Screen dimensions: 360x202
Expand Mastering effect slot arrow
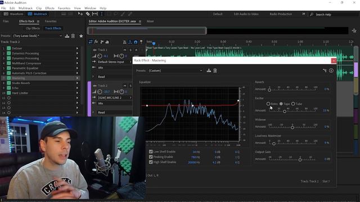[x=78, y=78]
